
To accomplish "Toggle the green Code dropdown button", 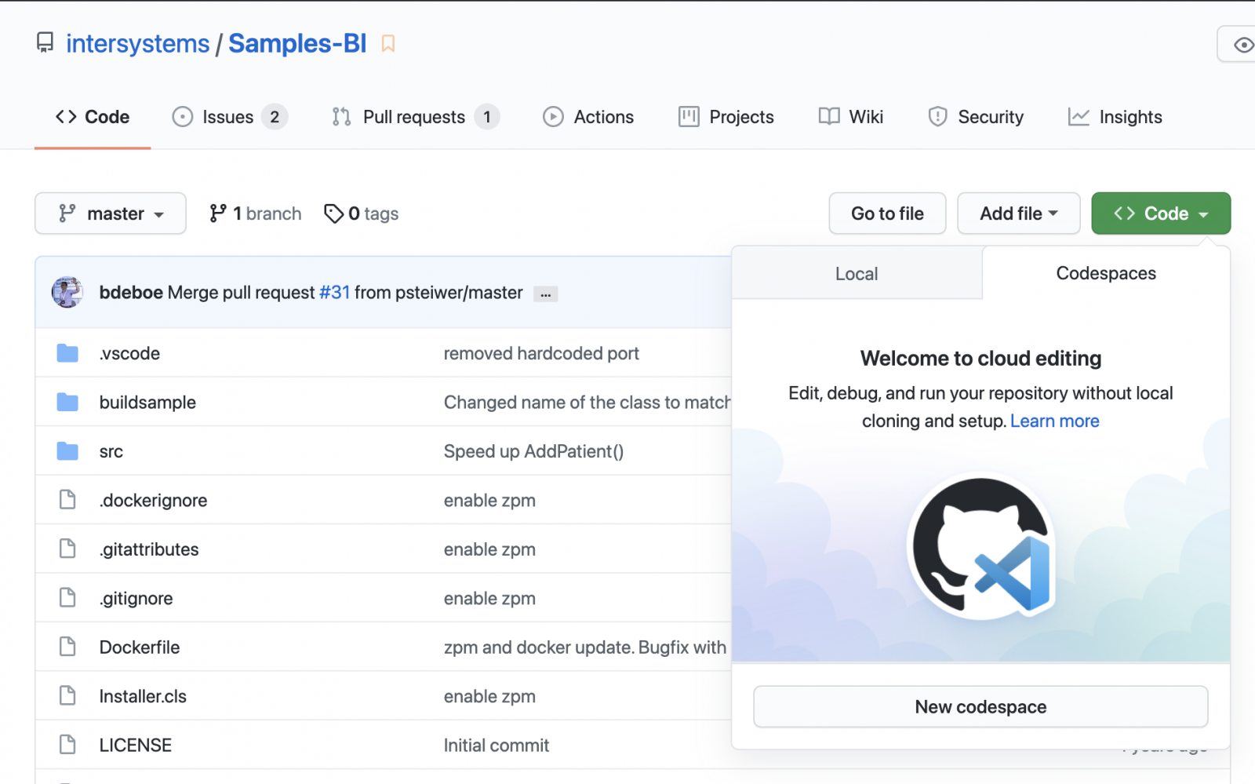I will 1160,213.
